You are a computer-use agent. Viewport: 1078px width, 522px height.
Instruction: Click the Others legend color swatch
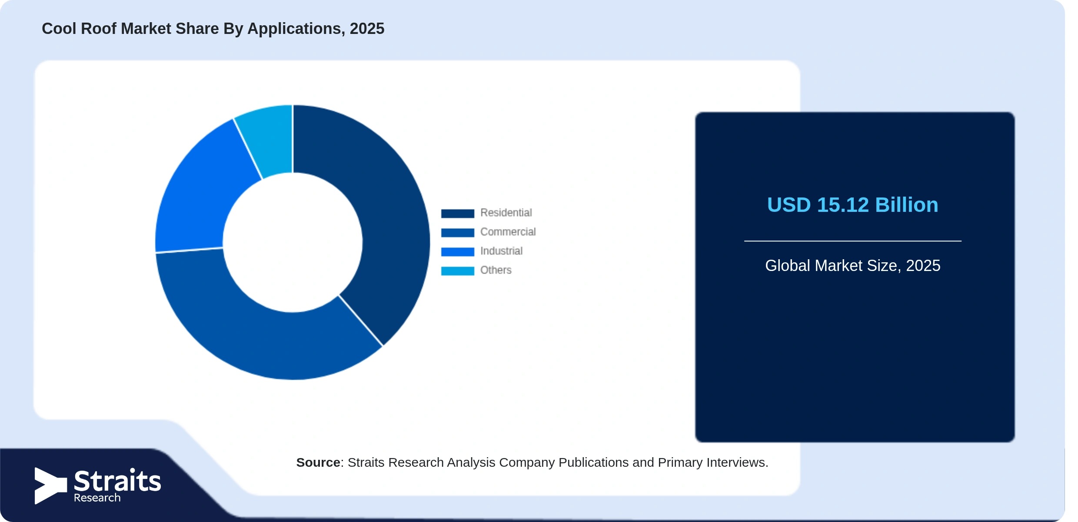457,271
